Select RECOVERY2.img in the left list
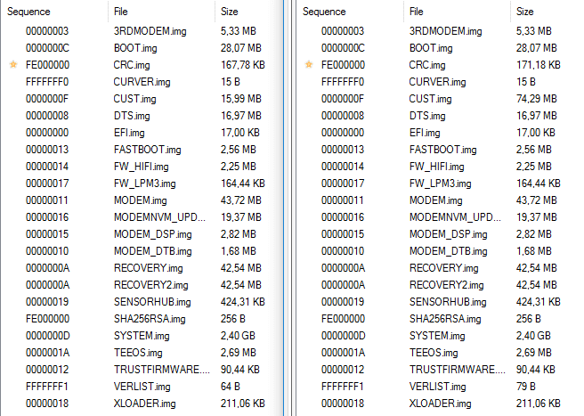Image resolution: width=584 pixels, height=416 pixels. [142, 285]
